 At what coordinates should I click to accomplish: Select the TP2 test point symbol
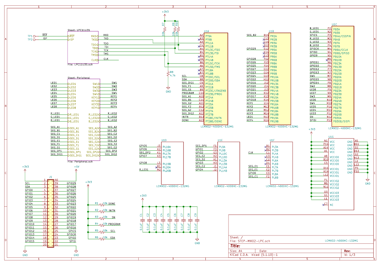34,39
